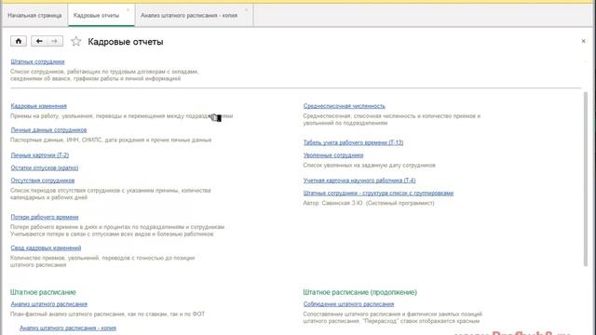Open Отсутствия сотрудников report
596x335 pixels.
[43, 181]
